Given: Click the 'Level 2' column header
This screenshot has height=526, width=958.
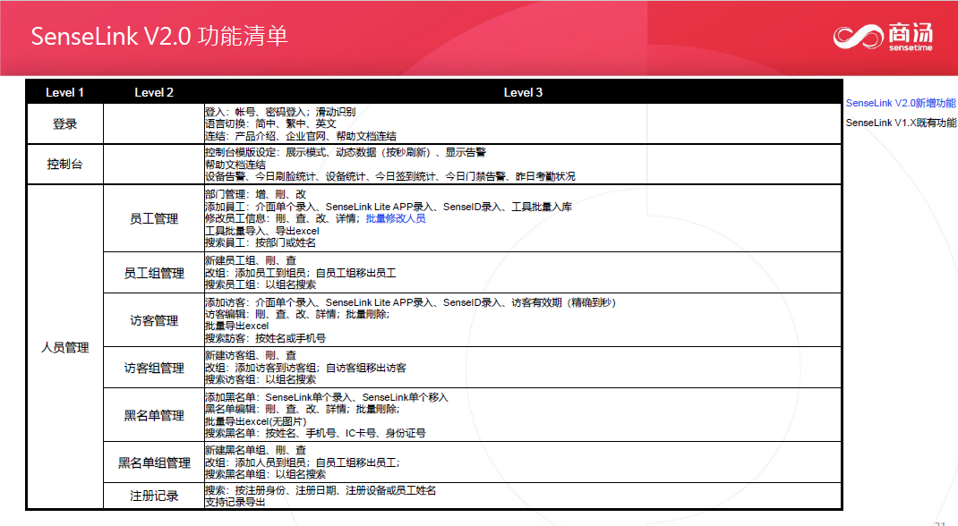Looking at the screenshot, I should 154,92.
